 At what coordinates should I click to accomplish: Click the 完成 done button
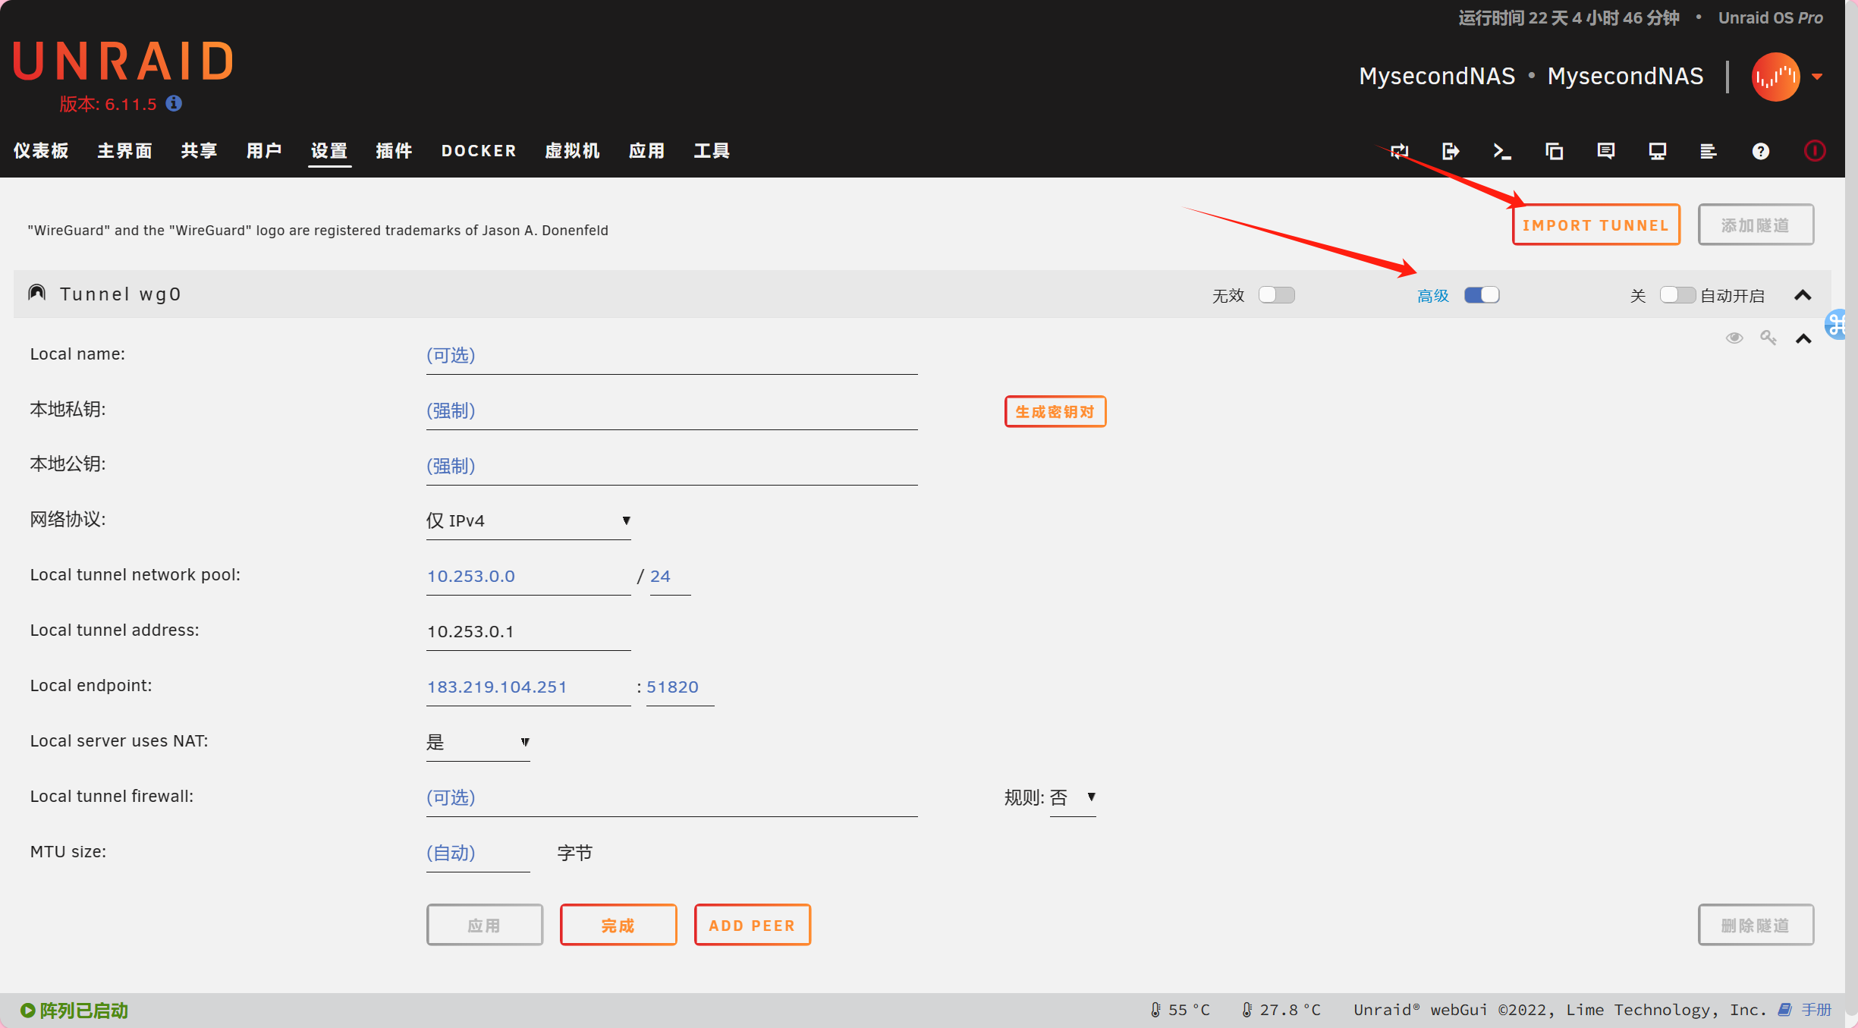[618, 926]
